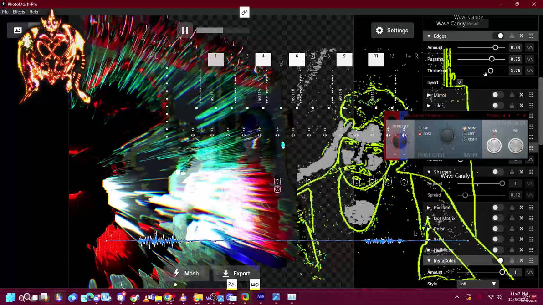Lock the Edges effect
This screenshot has width=543, height=305.
point(512,36)
